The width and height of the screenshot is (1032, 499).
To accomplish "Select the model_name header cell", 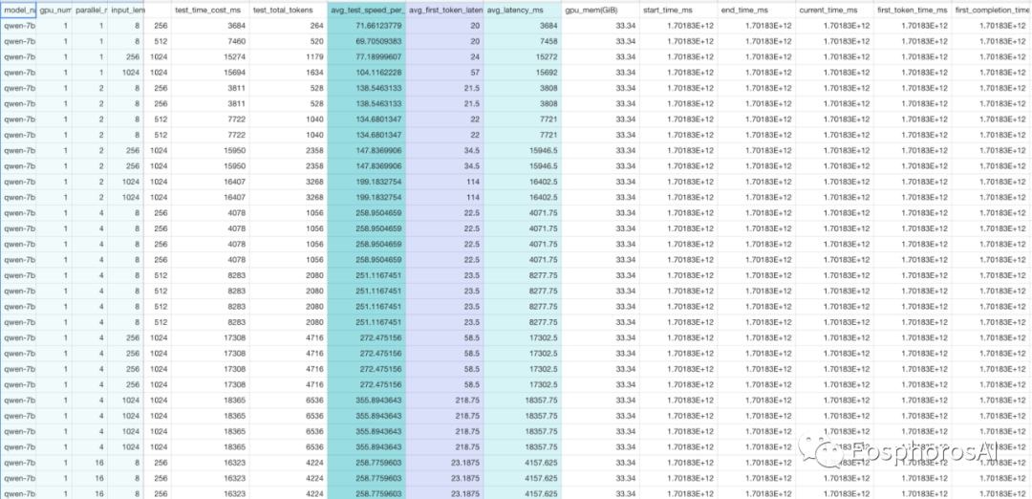I will tap(19, 10).
